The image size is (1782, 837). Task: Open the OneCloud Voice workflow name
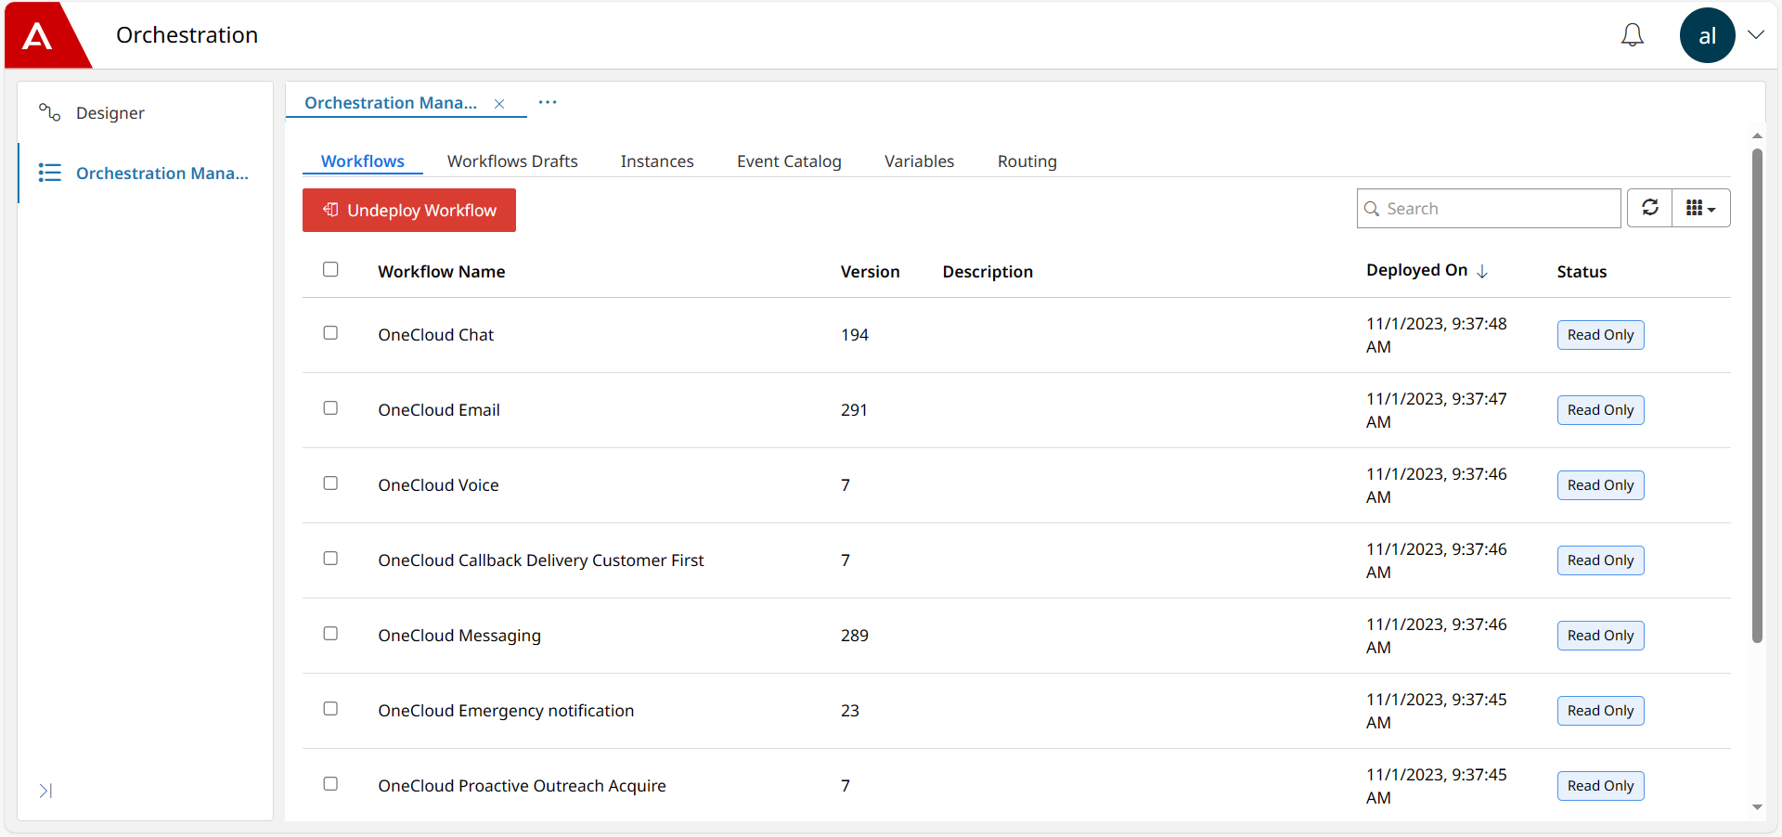[438, 485]
